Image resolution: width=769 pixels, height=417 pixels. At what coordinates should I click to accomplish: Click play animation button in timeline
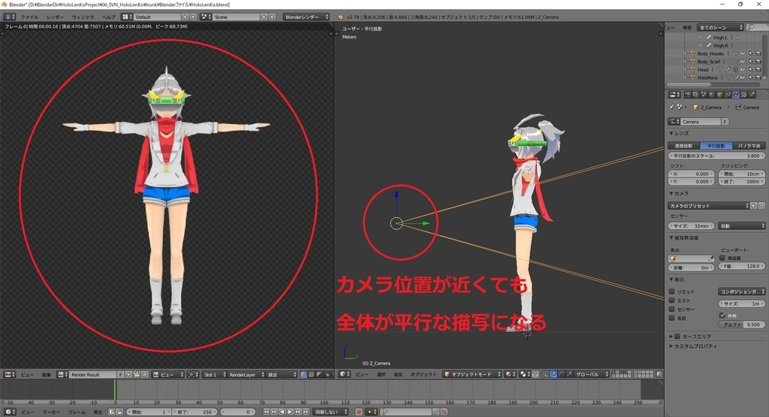[290, 412]
